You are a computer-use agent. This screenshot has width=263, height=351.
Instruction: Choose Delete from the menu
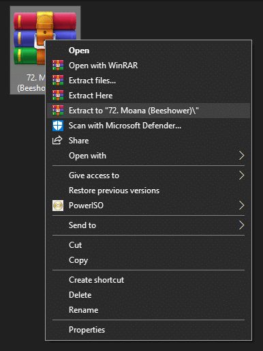tap(80, 295)
